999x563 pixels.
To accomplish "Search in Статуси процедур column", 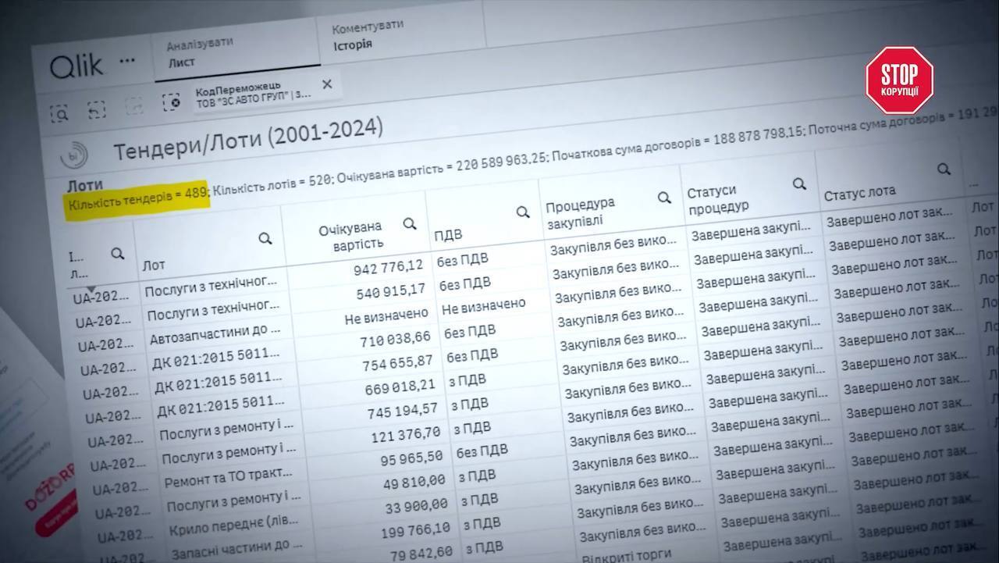I will point(799,184).
